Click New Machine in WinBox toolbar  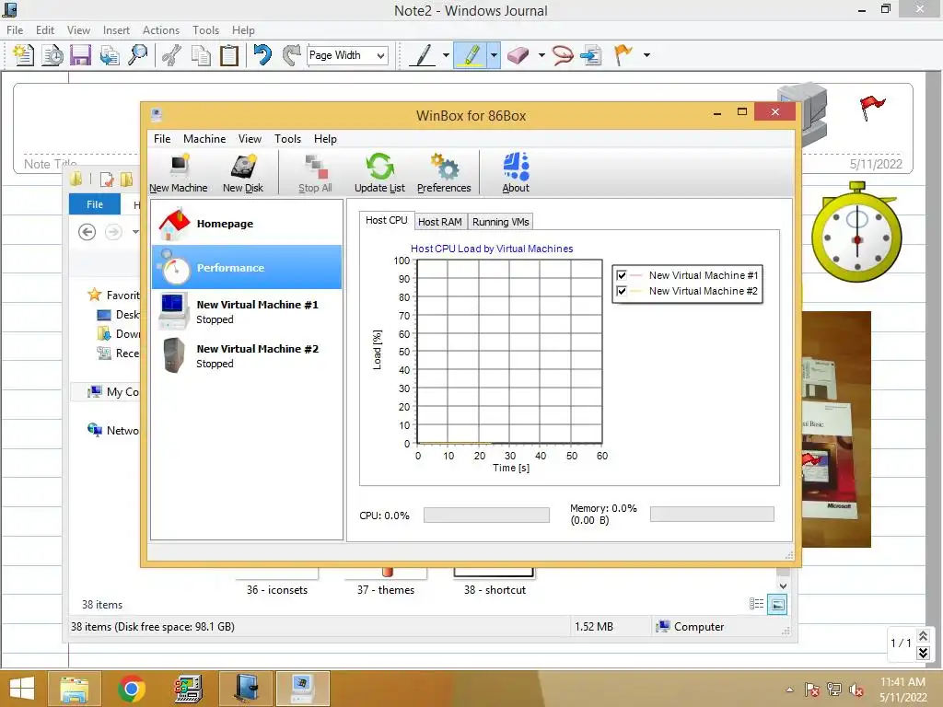pyautogui.click(x=178, y=173)
